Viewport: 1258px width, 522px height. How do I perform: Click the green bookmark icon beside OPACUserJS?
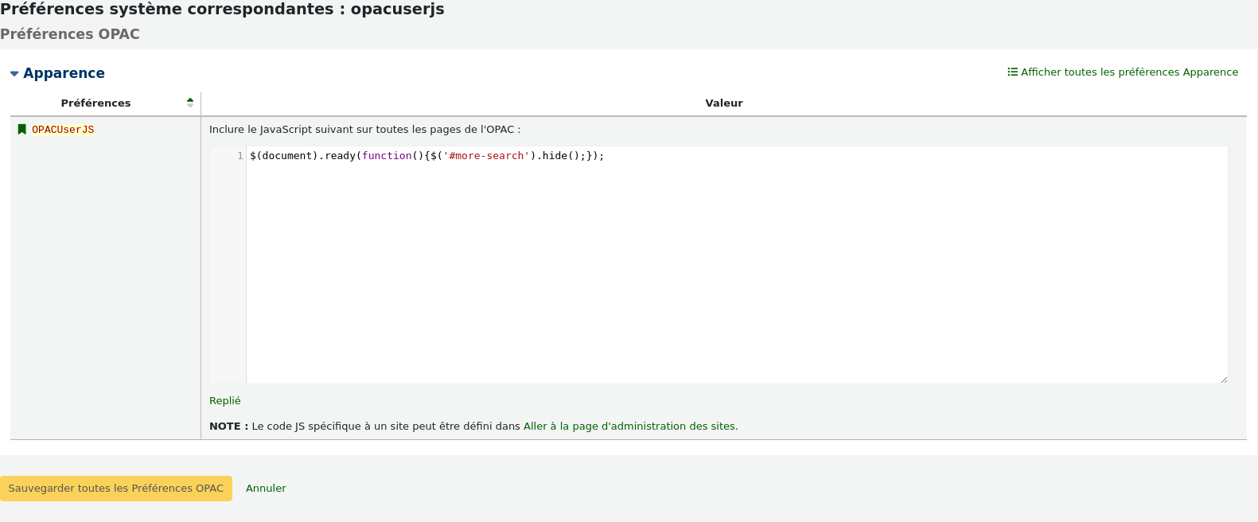tap(22, 130)
